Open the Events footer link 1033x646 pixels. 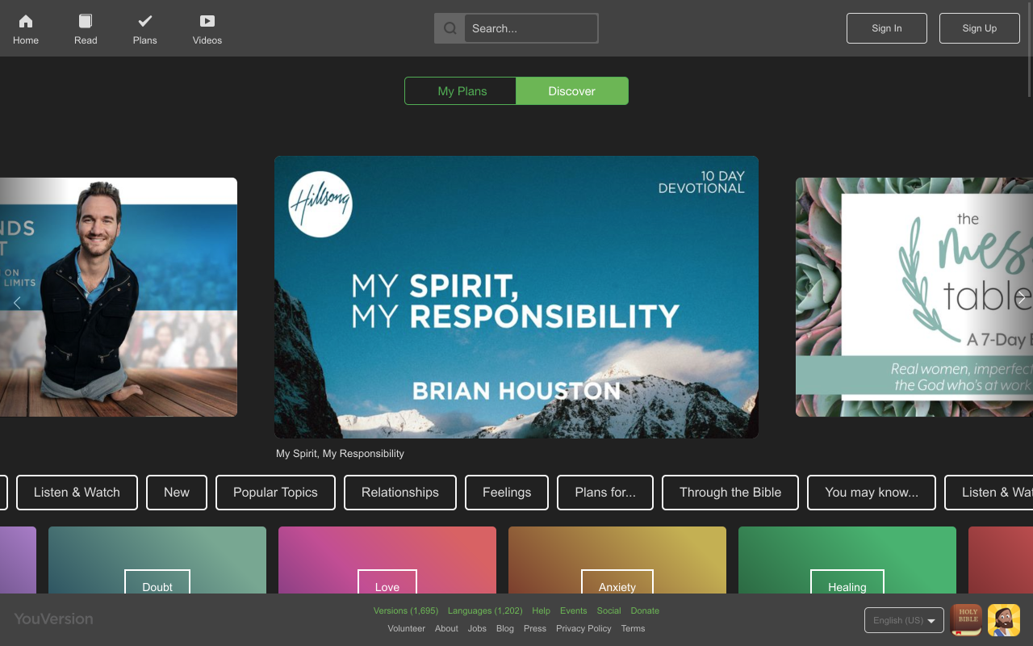tap(574, 611)
